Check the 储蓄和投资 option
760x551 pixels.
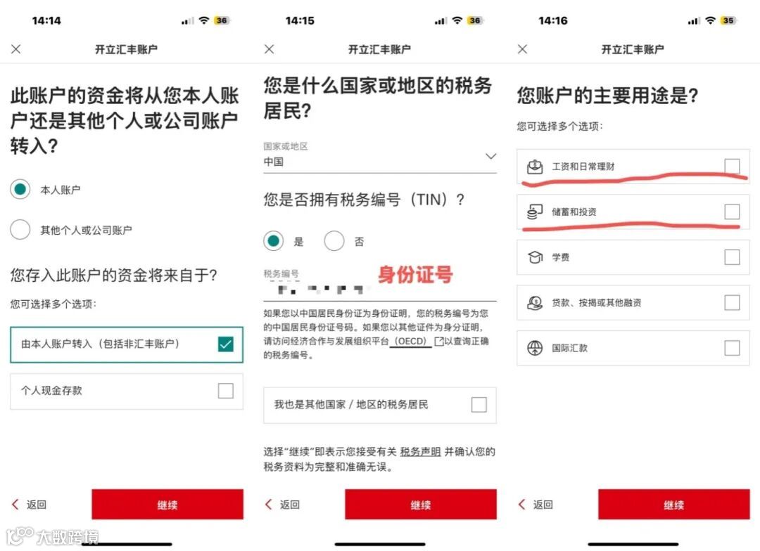coord(732,212)
